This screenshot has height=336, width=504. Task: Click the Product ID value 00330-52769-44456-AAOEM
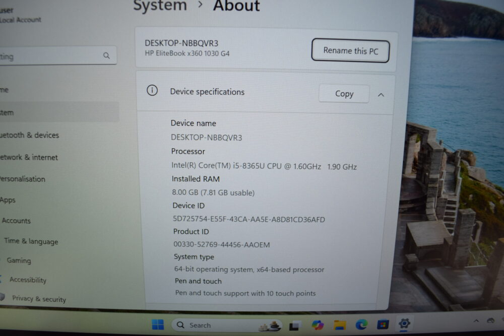[x=221, y=244]
